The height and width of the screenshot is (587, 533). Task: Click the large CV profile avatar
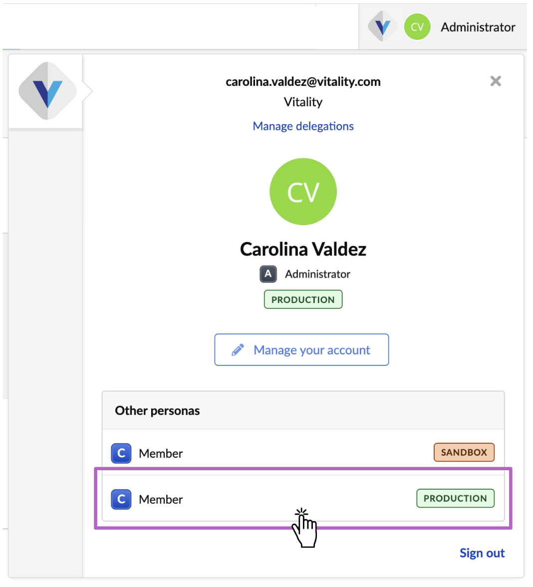[x=303, y=192]
